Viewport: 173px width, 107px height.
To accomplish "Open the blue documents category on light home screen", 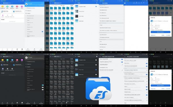I will click(x=12, y=7).
